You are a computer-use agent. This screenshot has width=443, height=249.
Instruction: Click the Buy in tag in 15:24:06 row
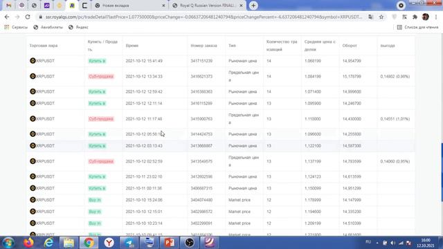pos(95,200)
